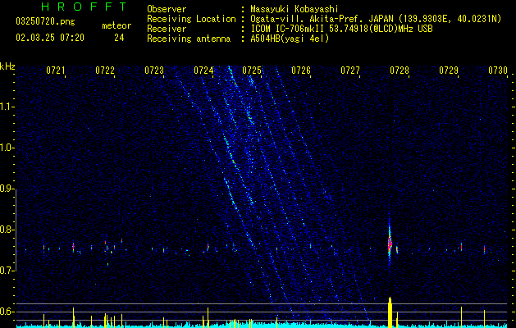Click the Receiving Location field label
The image size is (516, 328).
191,19
